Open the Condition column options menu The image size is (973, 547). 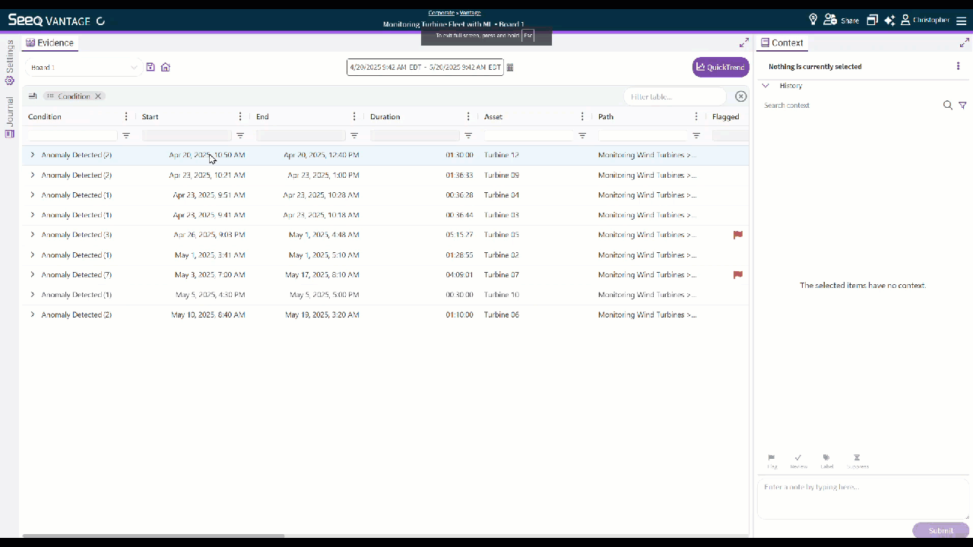(126, 117)
